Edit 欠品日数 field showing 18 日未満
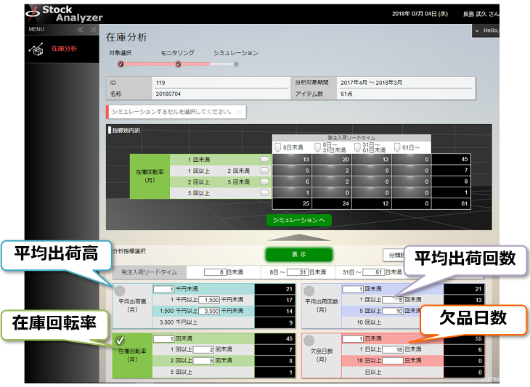Viewport: 530px width, 387px height. click(393, 349)
